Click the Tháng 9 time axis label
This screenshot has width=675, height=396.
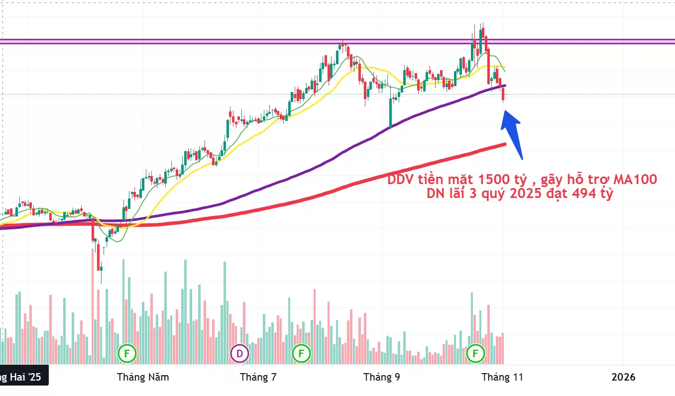pos(382,377)
